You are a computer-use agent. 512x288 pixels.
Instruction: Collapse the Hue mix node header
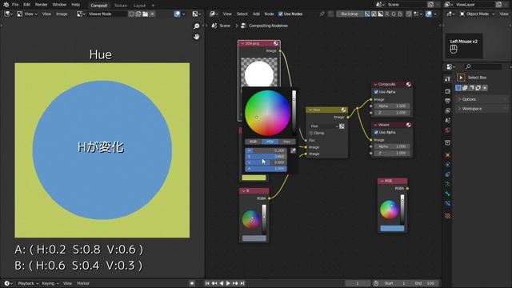[310, 110]
